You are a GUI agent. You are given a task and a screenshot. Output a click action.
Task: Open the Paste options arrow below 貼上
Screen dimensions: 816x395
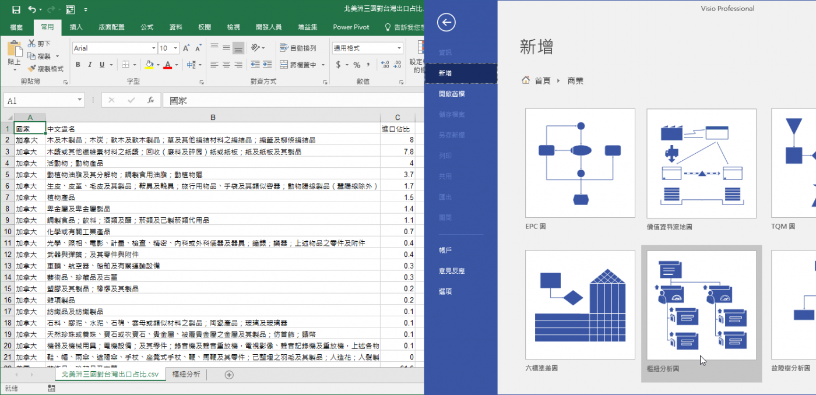point(15,70)
